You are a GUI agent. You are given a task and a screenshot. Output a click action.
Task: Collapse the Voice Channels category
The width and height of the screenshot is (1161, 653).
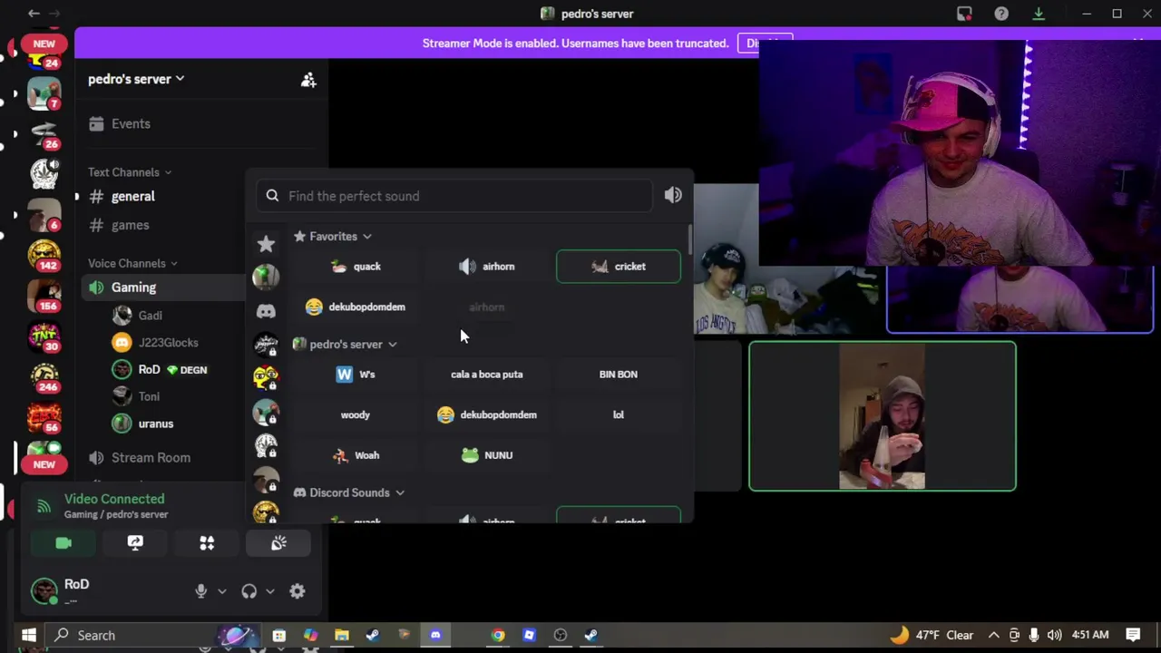[x=132, y=263]
